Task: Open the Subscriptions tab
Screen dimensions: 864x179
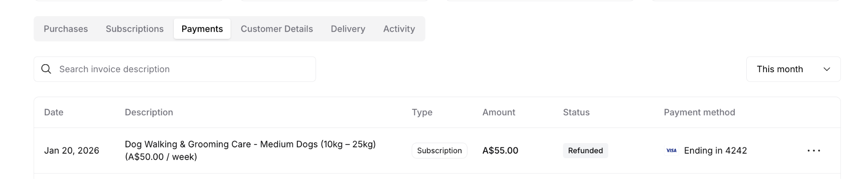Action: pos(135,29)
